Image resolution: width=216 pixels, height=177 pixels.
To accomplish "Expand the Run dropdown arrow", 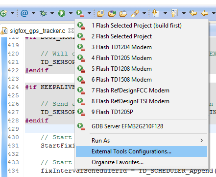I will point(71,13).
